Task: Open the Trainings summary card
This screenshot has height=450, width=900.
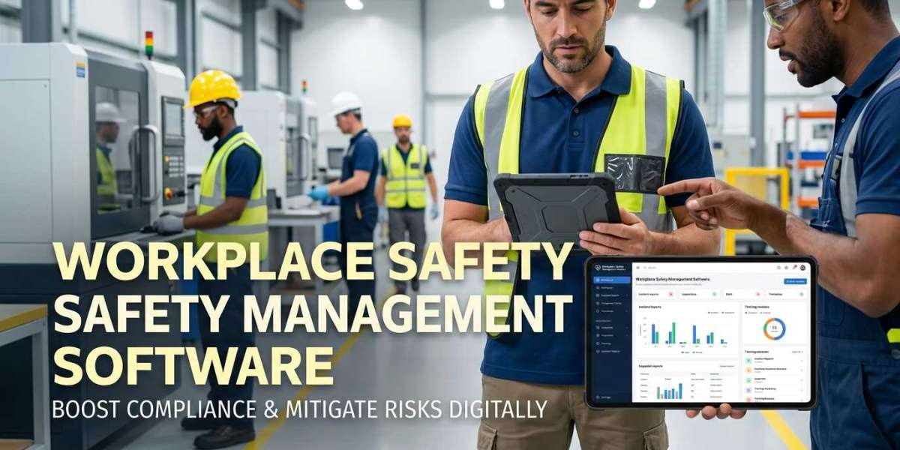Action: coord(786,294)
